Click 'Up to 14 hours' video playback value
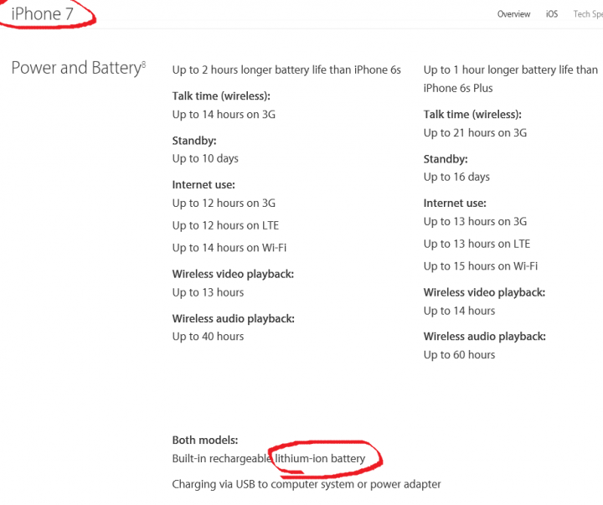This screenshot has width=603, height=505. click(x=459, y=311)
